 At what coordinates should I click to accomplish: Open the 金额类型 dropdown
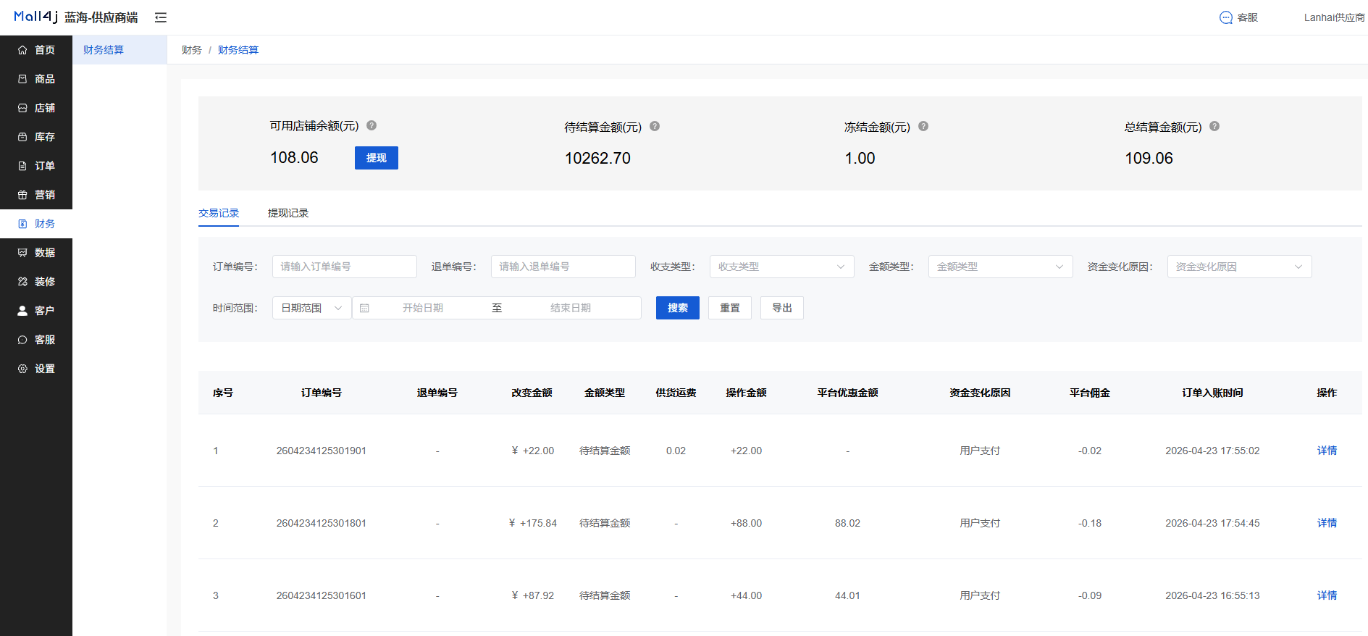point(1001,267)
